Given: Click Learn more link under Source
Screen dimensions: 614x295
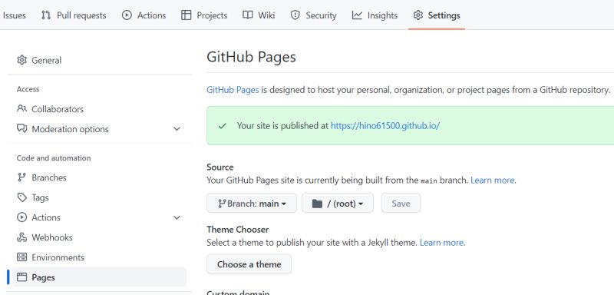Looking at the screenshot, I should pos(493,181).
